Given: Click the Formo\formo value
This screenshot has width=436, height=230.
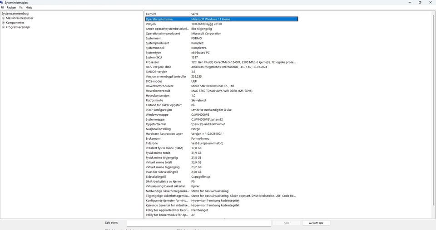Looking at the screenshot, I should coord(200,139).
